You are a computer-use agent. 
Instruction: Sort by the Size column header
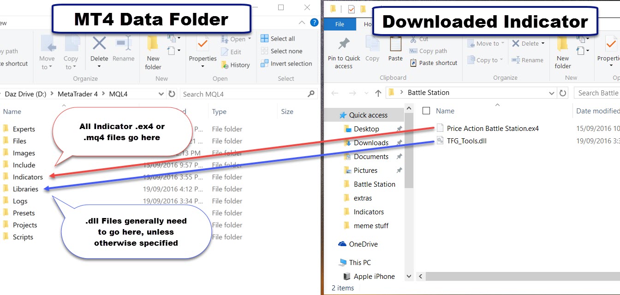[287, 112]
